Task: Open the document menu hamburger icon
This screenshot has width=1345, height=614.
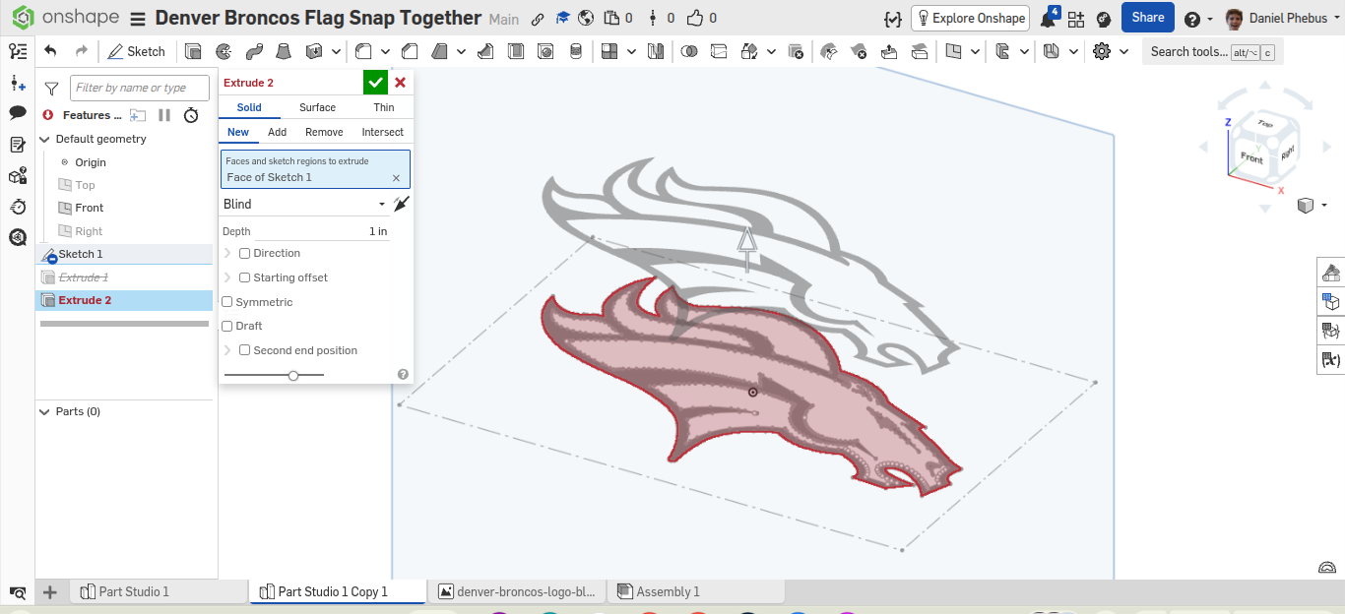Action: (x=138, y=19)
